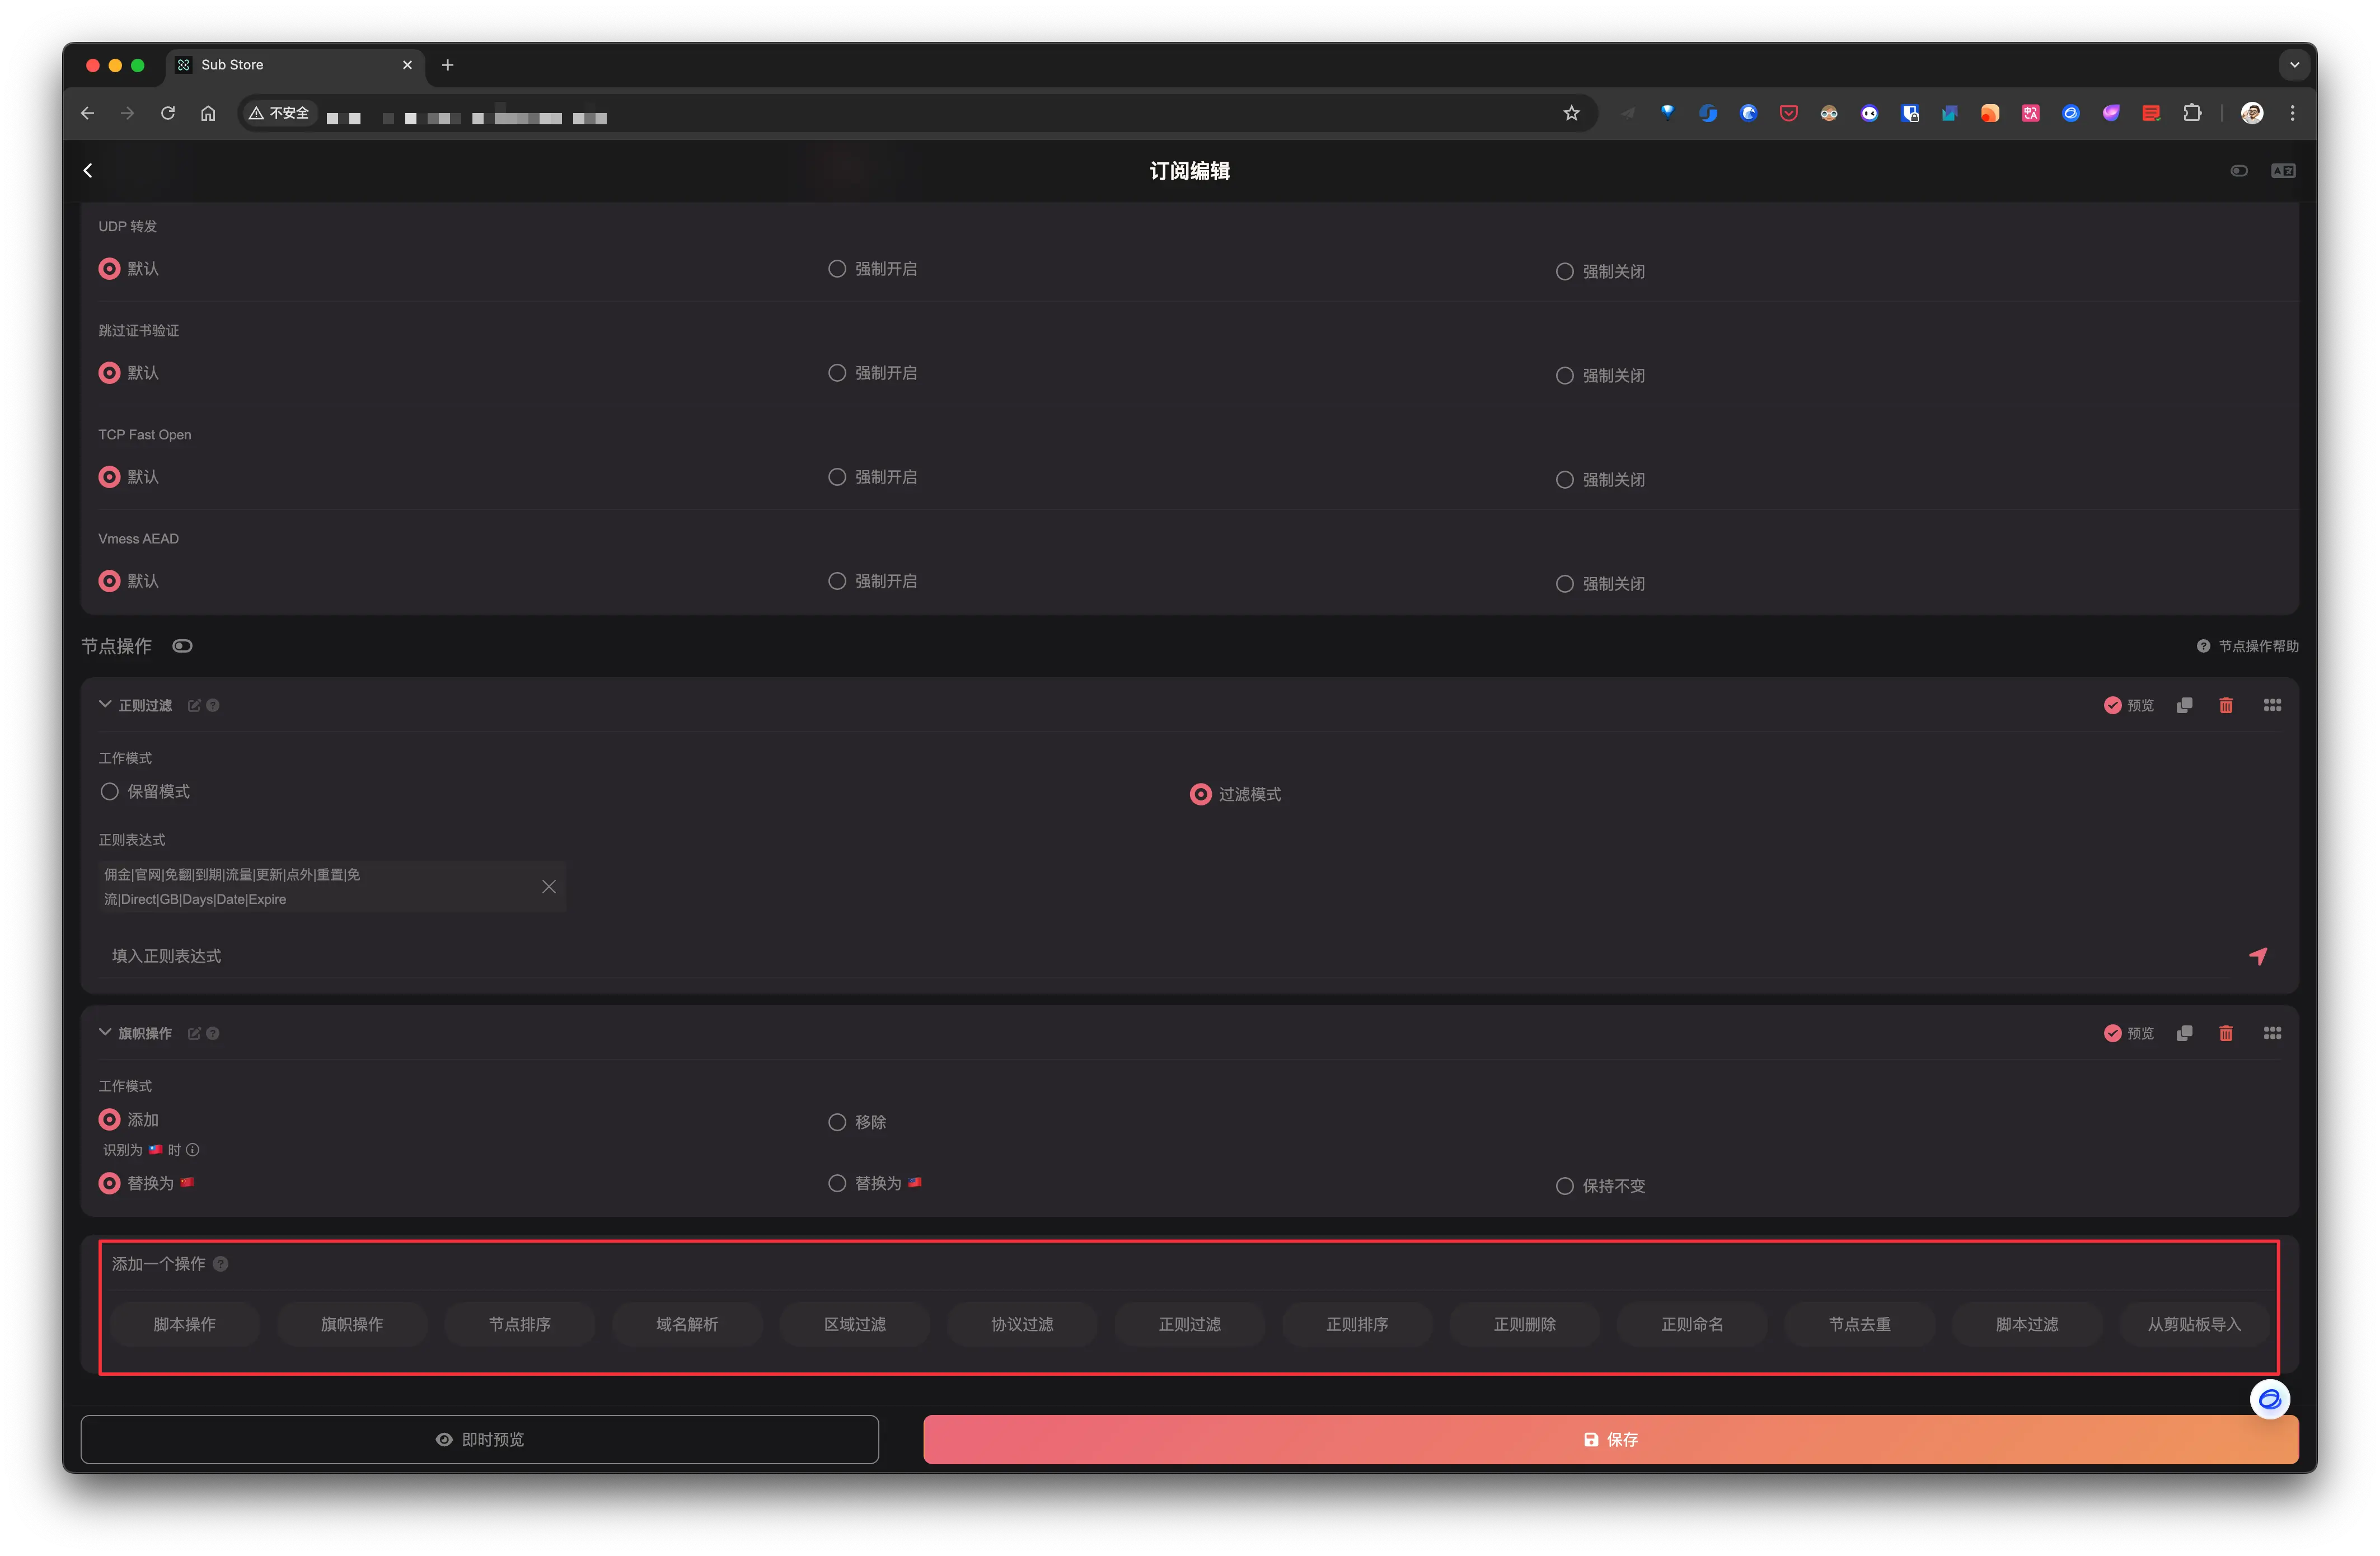Select 保留模式 working mode

point(110,791)
